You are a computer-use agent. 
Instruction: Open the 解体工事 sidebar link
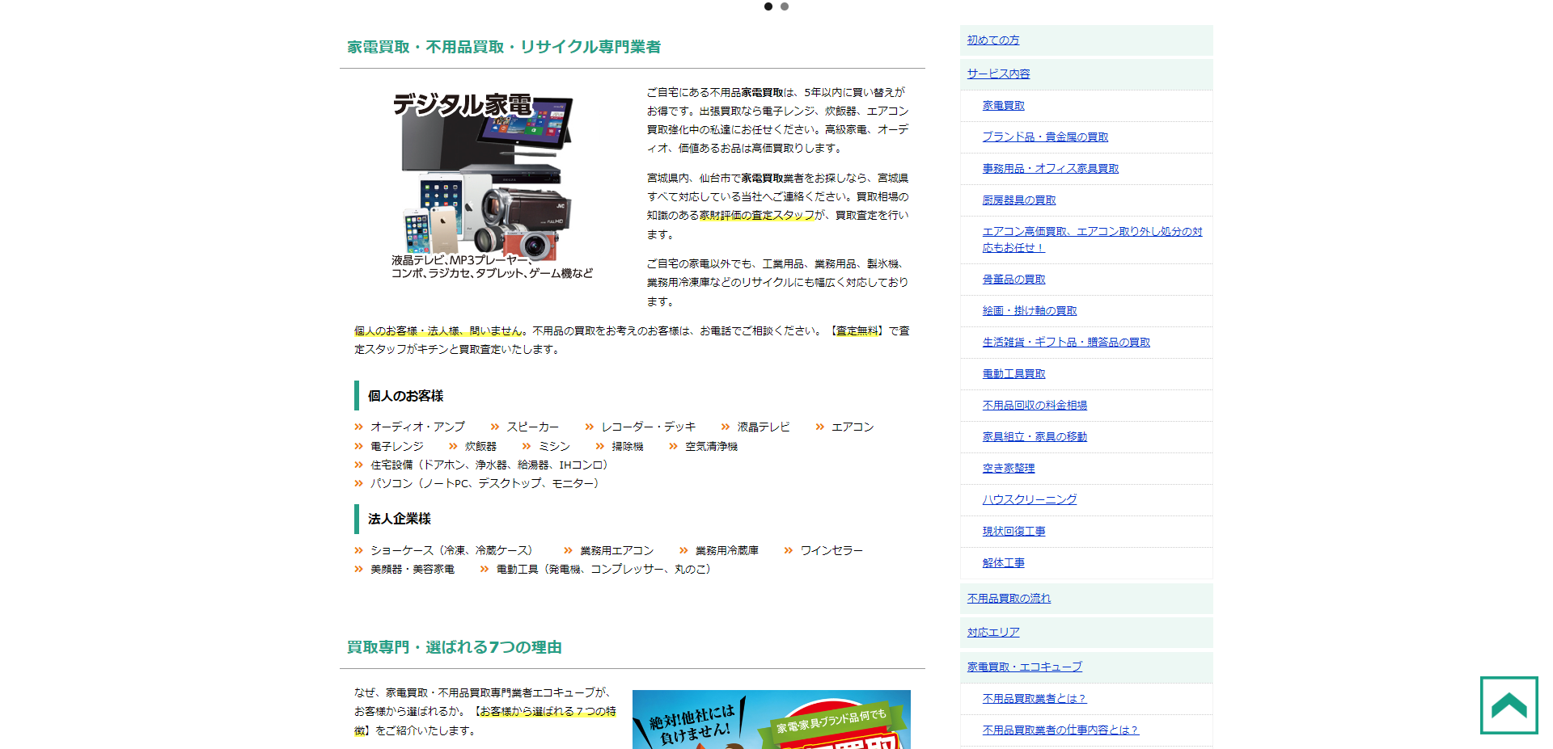[1003, 563]
